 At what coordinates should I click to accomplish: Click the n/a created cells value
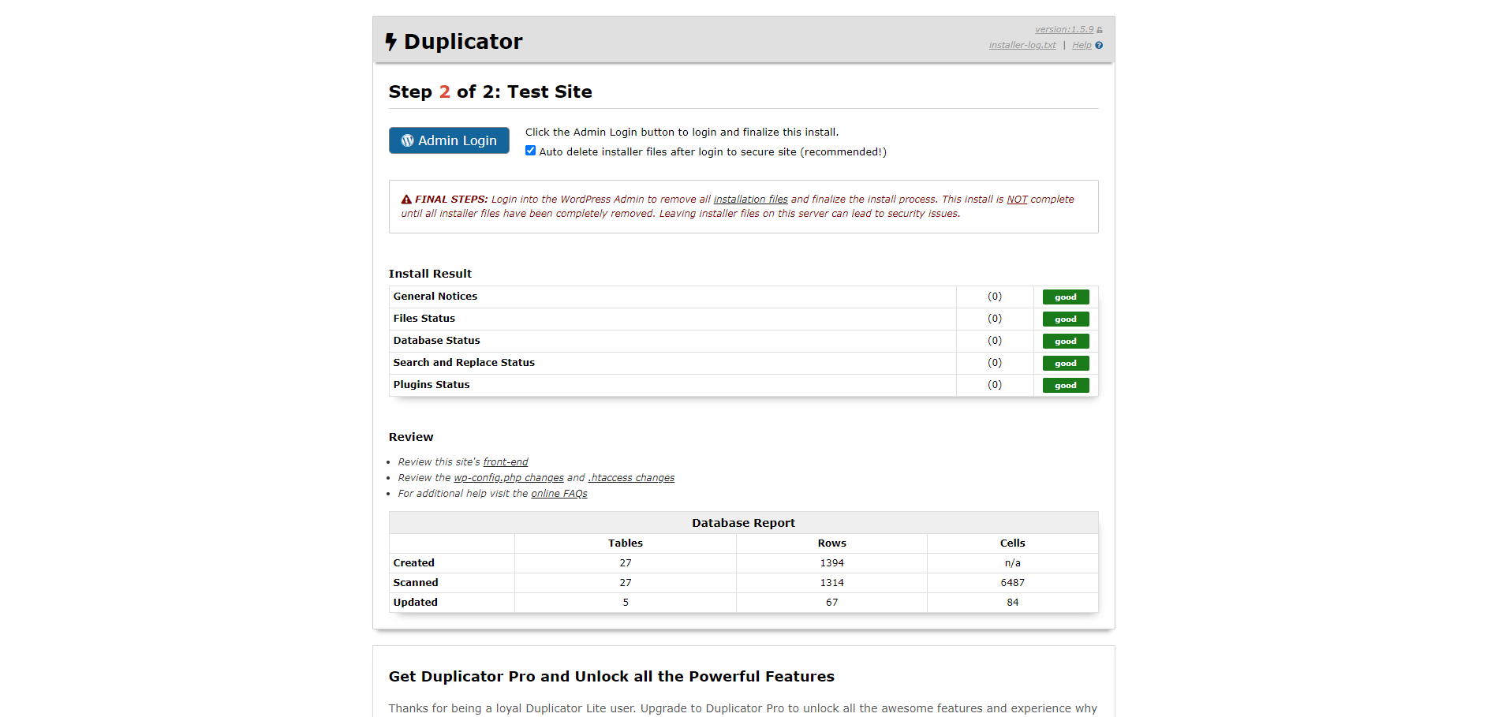coord(1013,563)
